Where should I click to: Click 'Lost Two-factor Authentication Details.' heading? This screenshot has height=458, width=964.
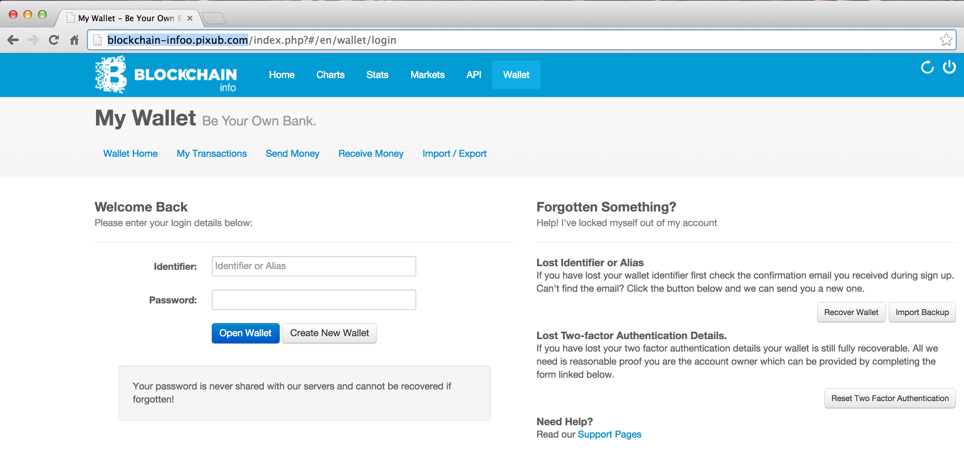631,335
